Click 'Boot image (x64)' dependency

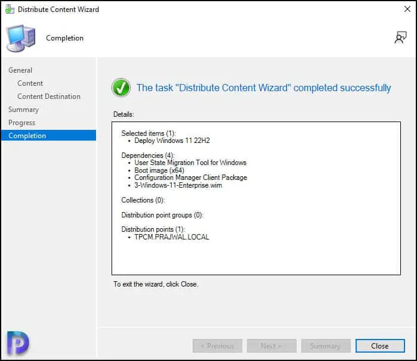159,170
